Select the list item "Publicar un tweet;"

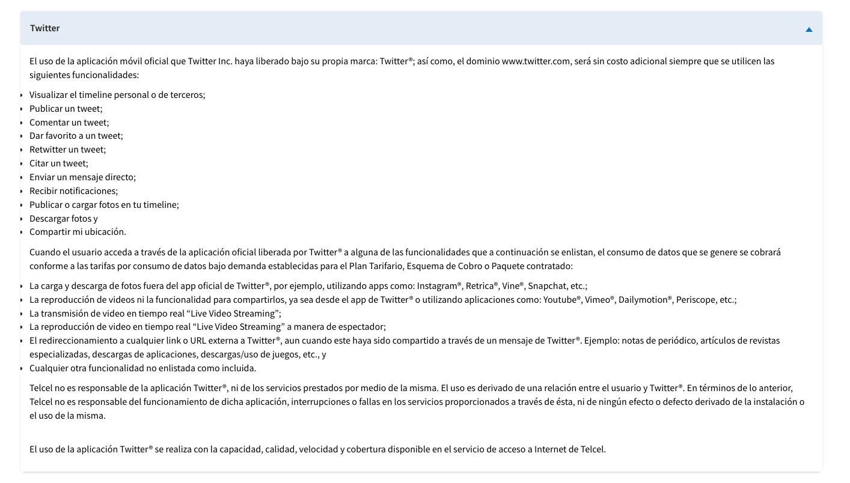click(66, 109)
